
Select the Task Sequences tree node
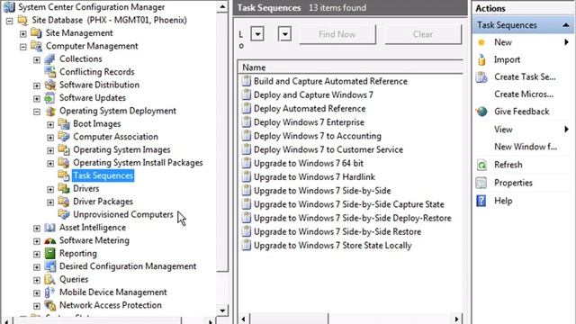point(103,175)
